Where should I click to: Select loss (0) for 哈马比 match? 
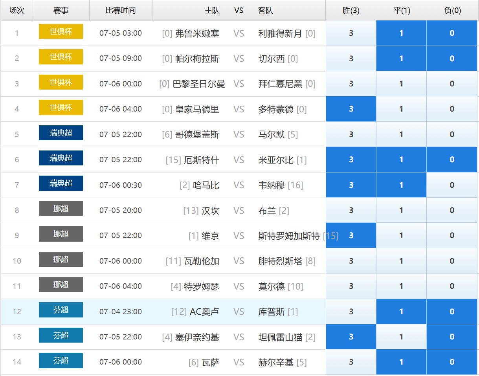click(x=452, y=185)
